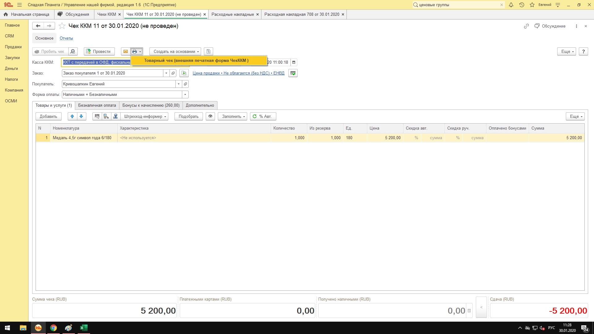Click the barcode scanner search icon
This screenshot has width=594, height=334.
[97, 116]
